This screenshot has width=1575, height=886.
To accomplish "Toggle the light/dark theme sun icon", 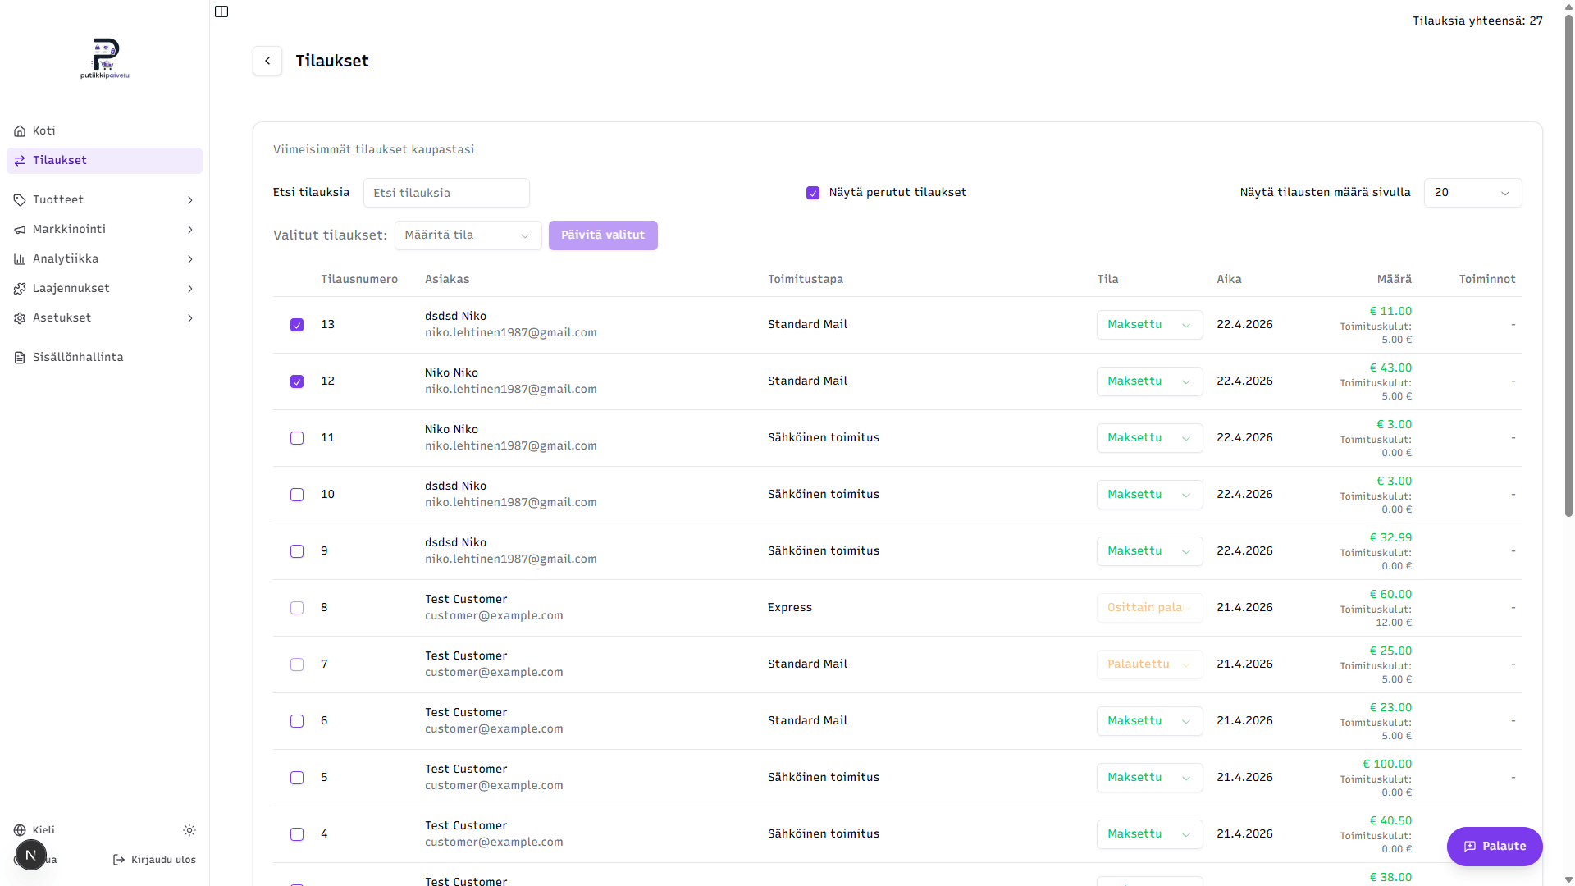I will (189, 830).
